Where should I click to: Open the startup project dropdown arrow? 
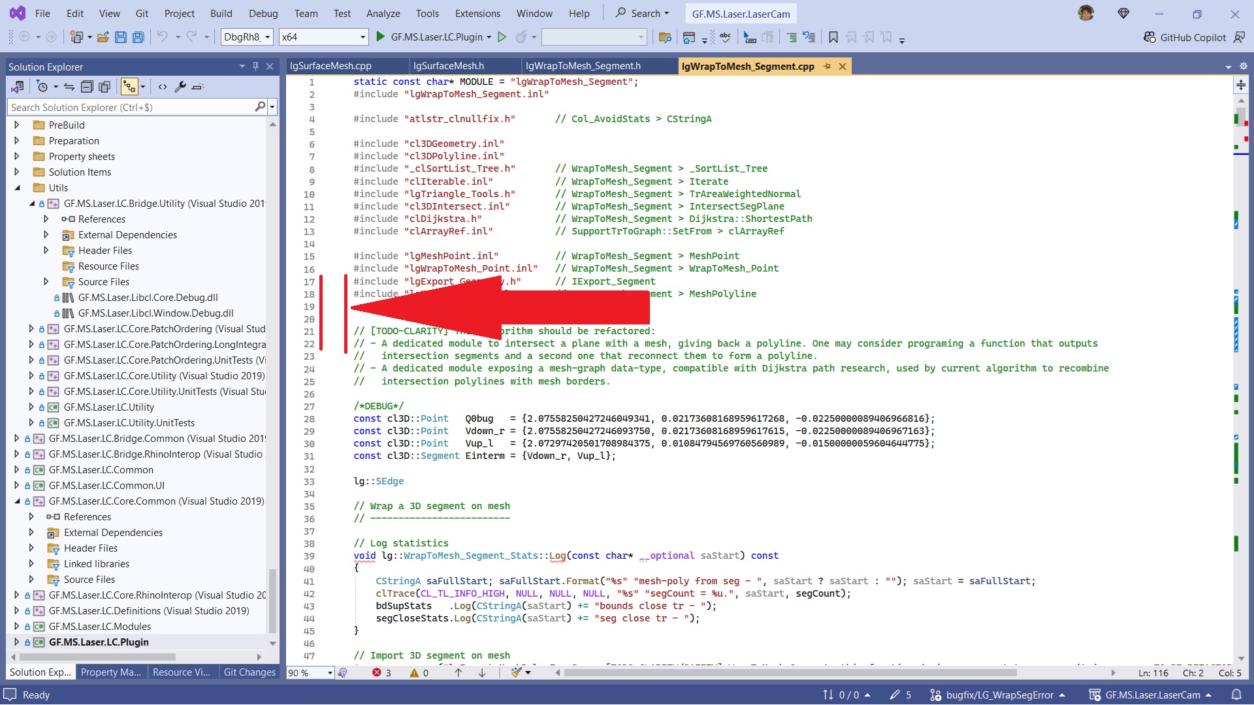(x=489, y=37)
